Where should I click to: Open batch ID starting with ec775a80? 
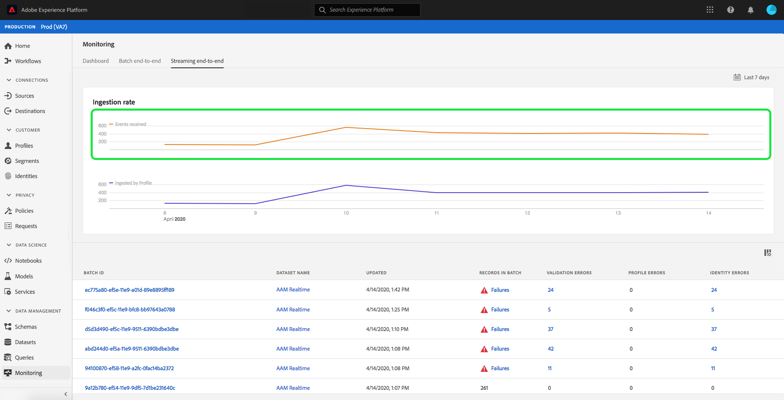click(129, 290)
